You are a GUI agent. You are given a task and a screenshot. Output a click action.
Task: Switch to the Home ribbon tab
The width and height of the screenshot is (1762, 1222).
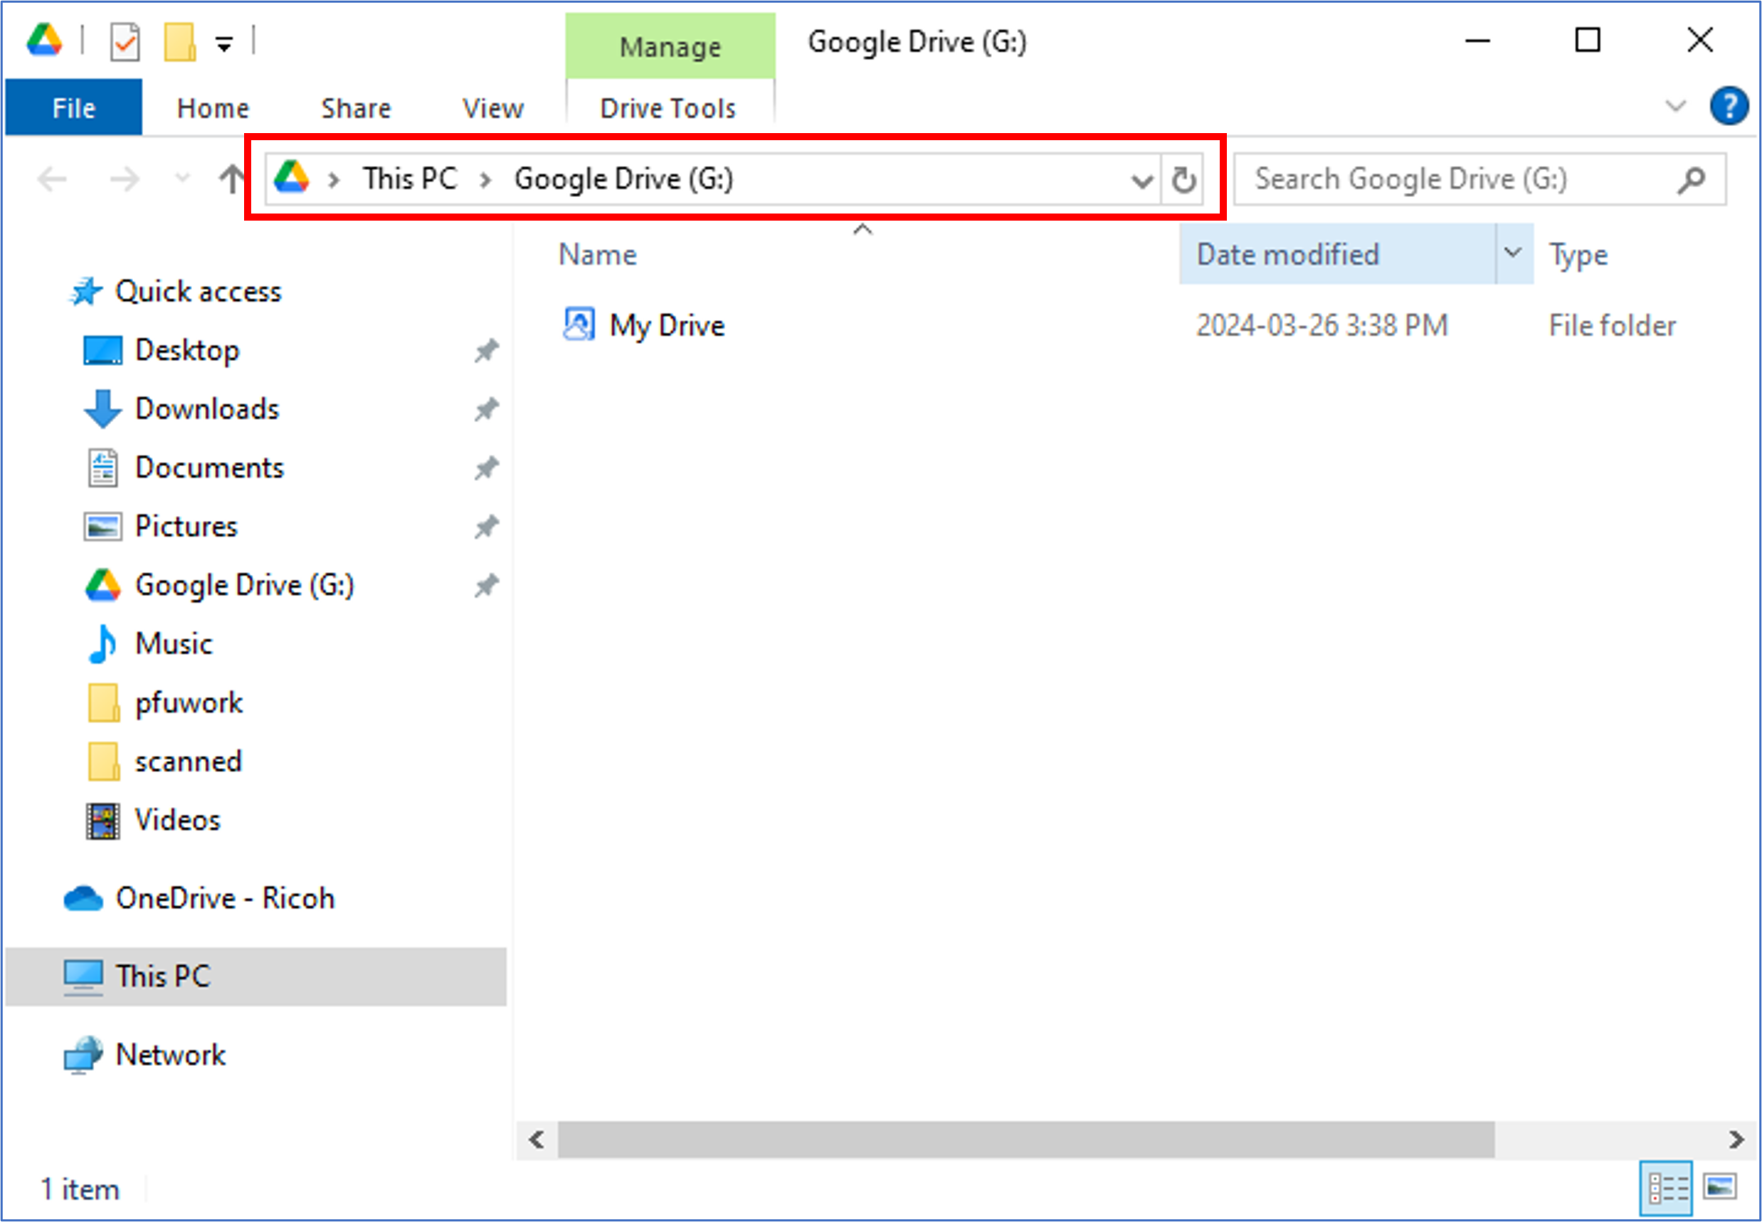click(x=213, y=108)
